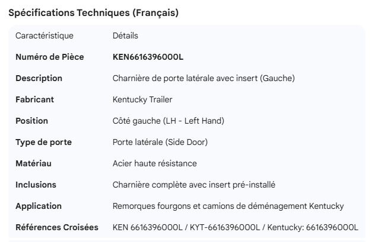Click the Porte latérale (Side Door) value

pyautogui.click(x=160, y=142)
